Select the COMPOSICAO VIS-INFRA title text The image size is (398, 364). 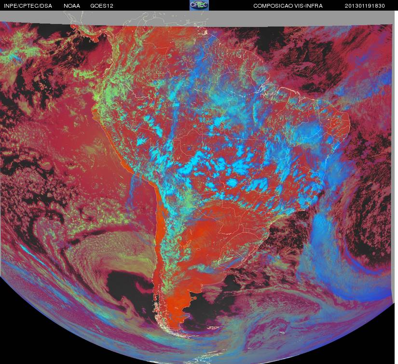pos(288,6)
